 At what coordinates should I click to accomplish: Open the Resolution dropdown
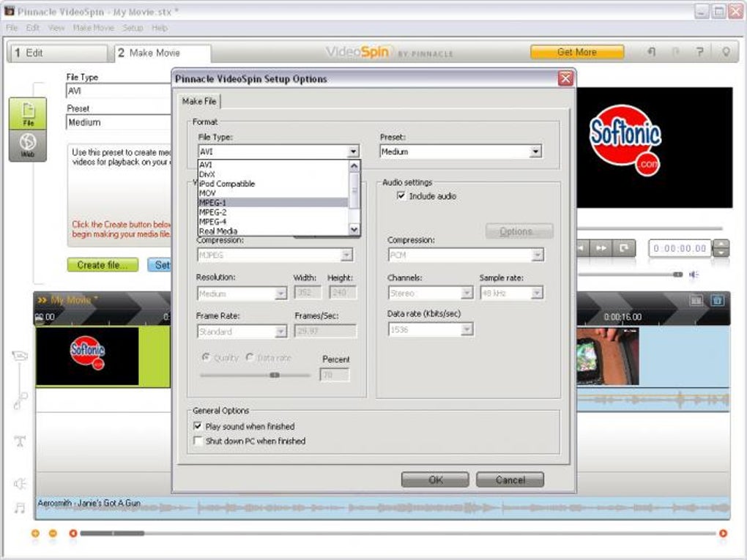tap(280, 294)
